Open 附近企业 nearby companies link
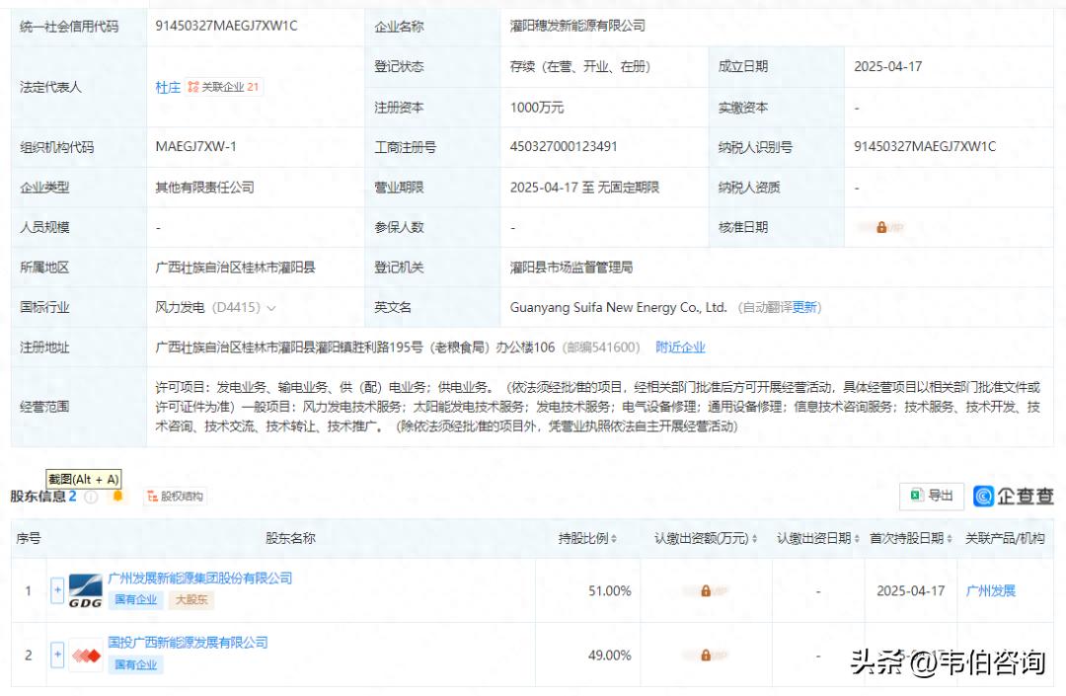 tap(680, 348)
